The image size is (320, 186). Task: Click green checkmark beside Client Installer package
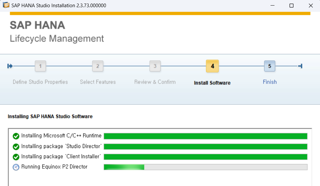click(x=16, y=157)
